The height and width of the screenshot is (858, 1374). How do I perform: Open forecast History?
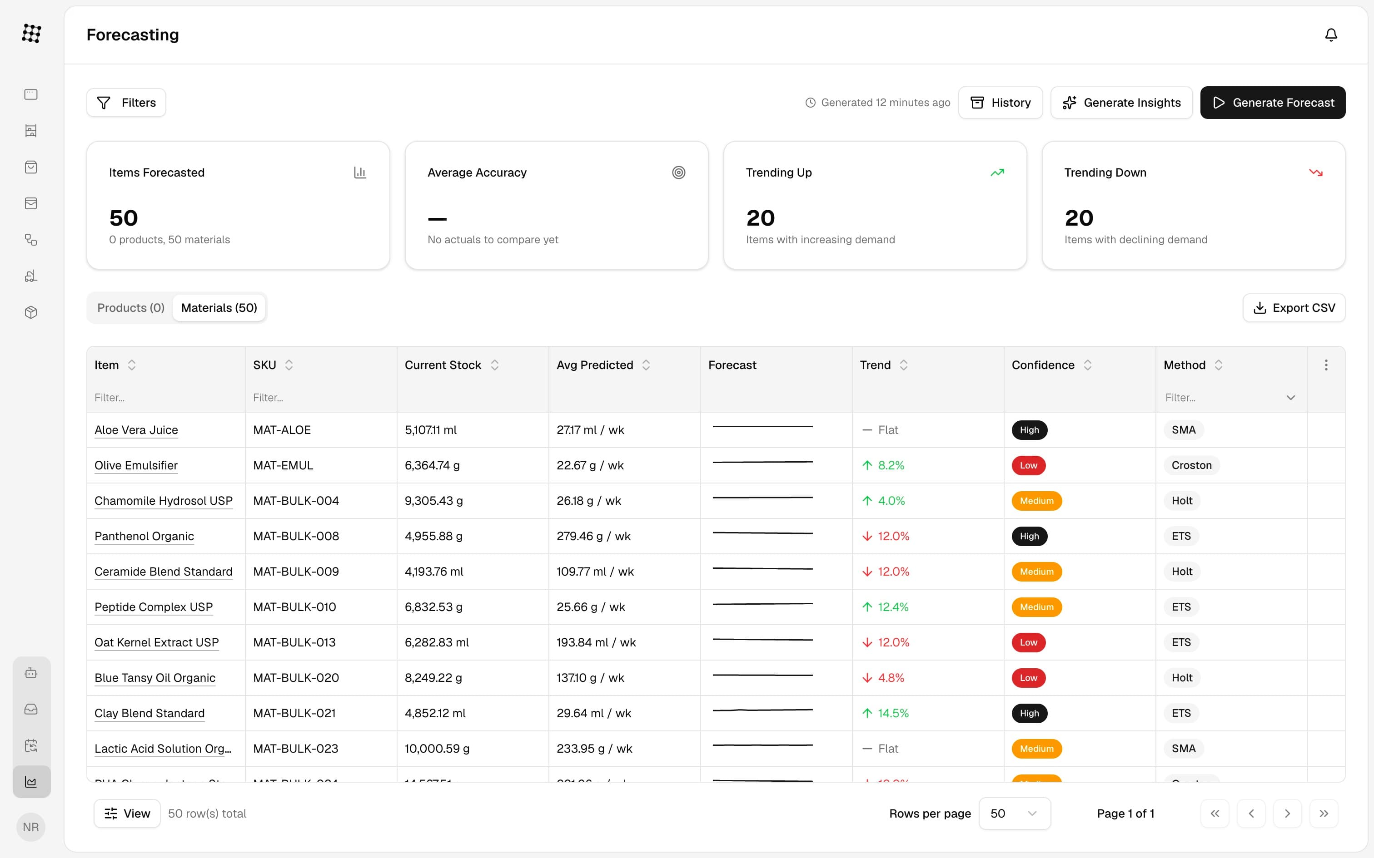coord(1001,103)
